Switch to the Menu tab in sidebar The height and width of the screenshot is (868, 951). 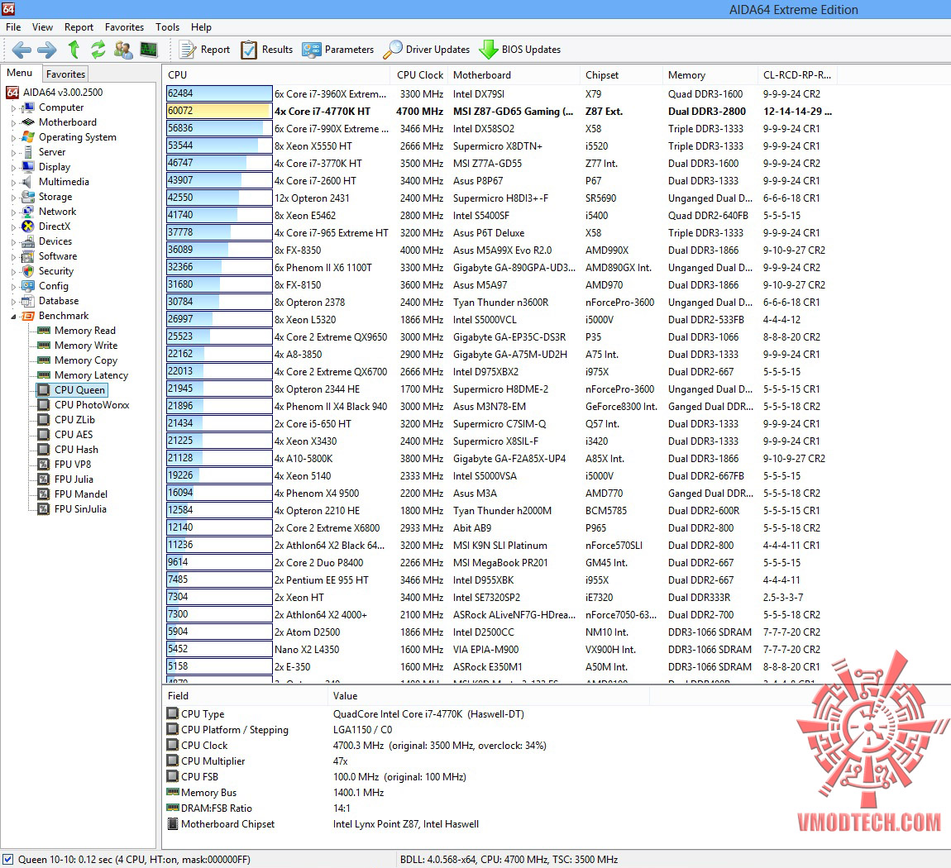[19, 73]
